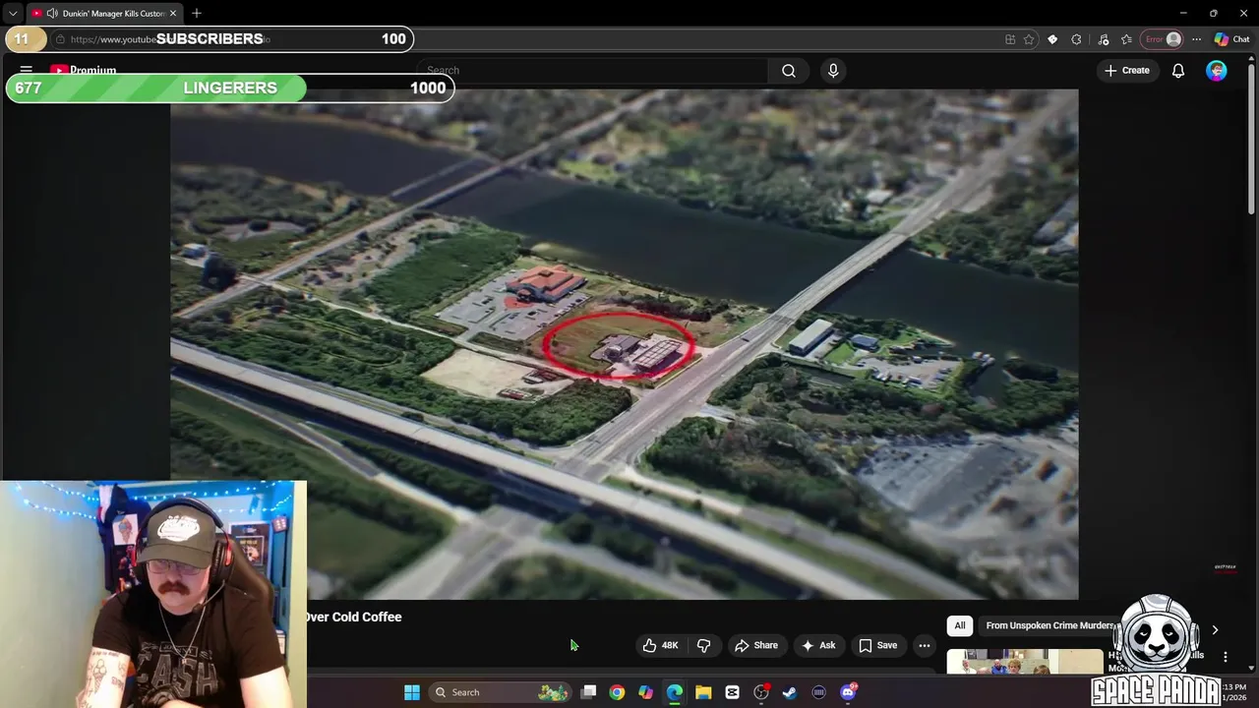Select the Dunkin' Manager Kills Customer tab
The width and height of the screenshot is (1259, 708).
tap(104, 14)
